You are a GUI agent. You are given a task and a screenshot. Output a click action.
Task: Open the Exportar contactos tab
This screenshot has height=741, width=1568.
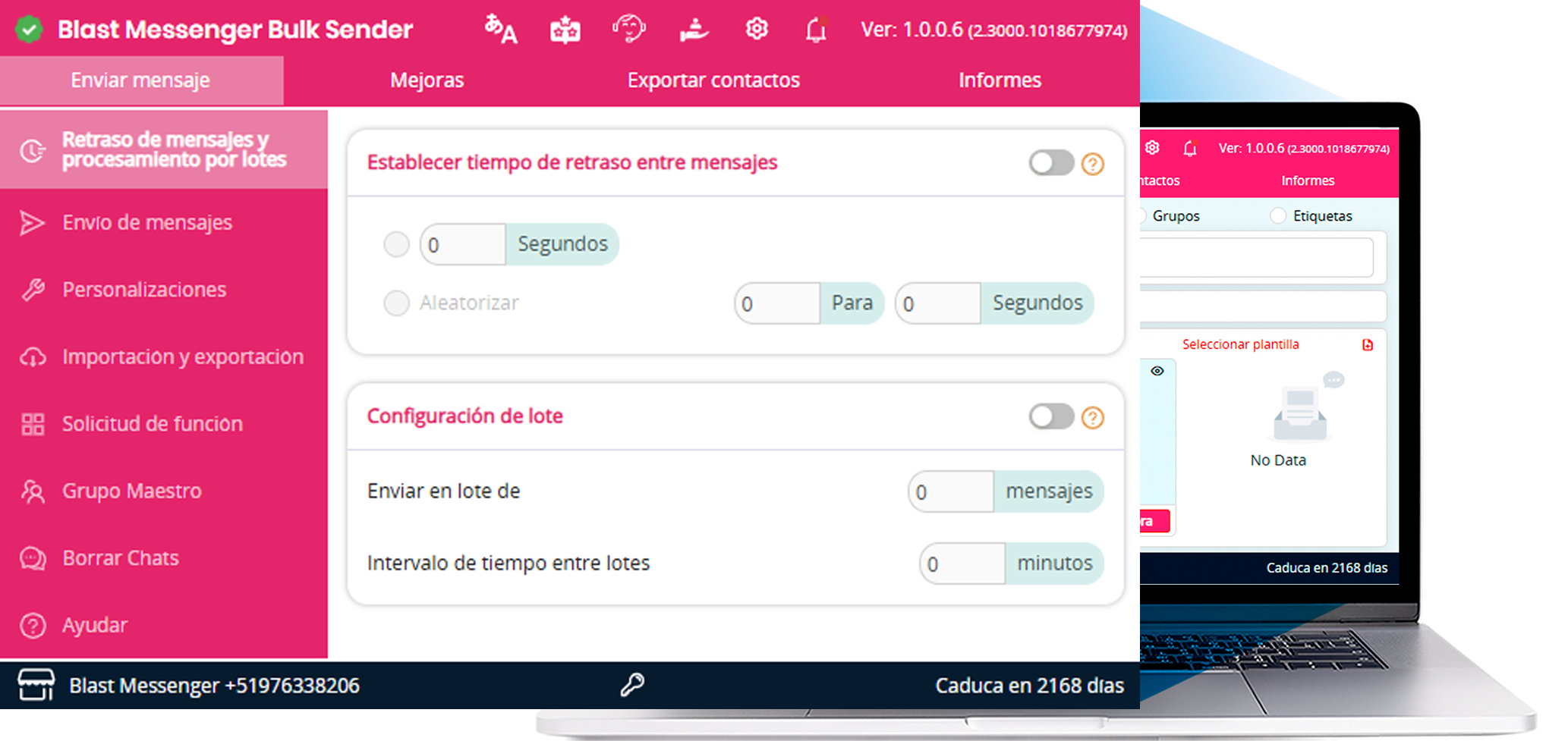tap(713, 80)
